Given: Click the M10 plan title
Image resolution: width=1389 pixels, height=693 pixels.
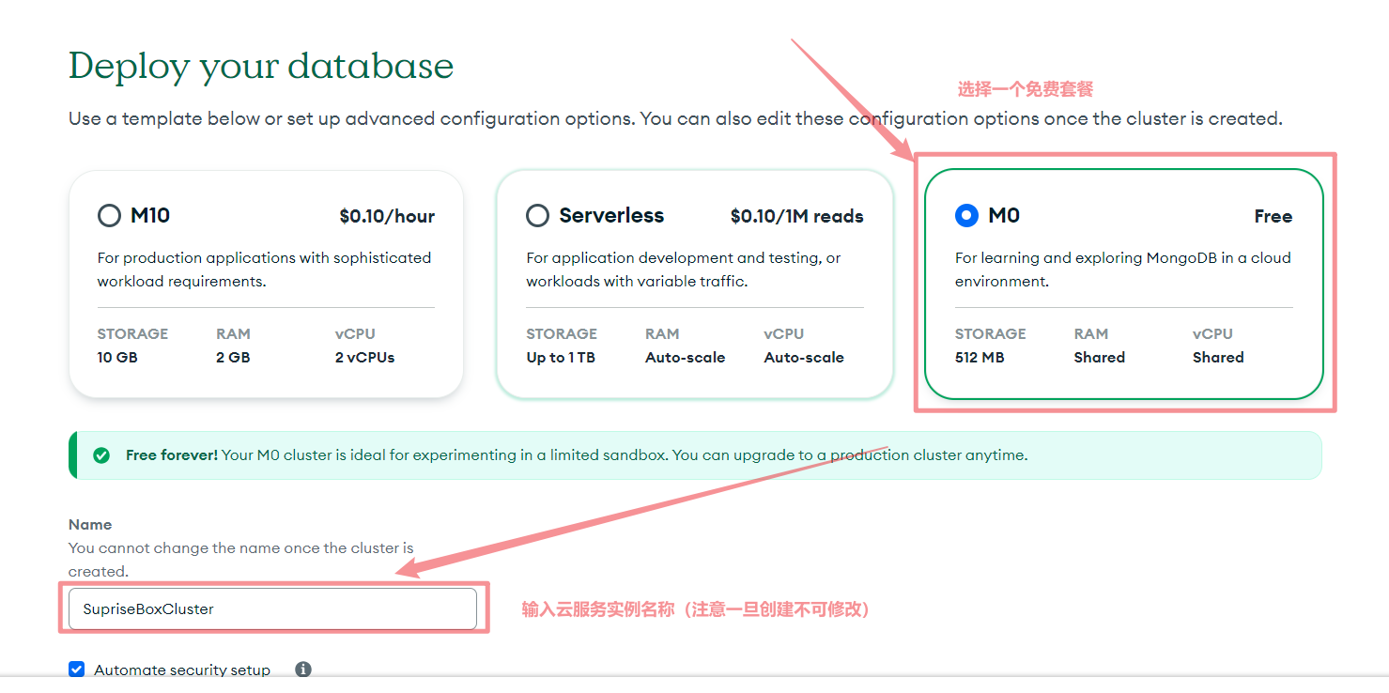Looking at the screenshot, I should click(x=150, y=216).
